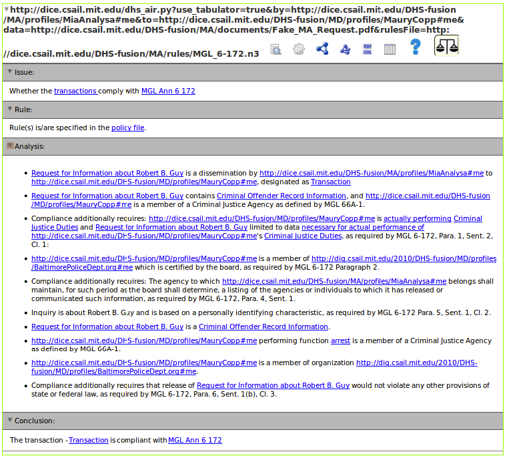Open MauryCopp#me link before 'member of organization'
Viewport: 507px width, 460px height.
pos(144,363)
